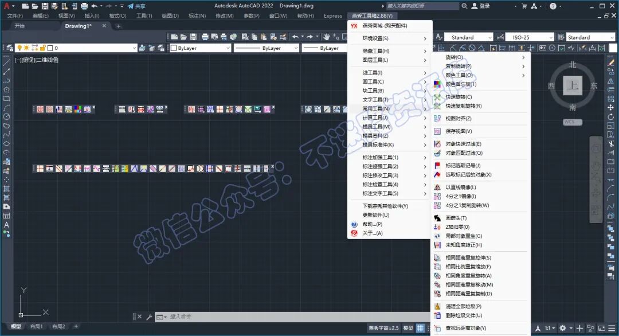619x336 pixels.
Task: Click the Plot printer icon in quick access toolbar
Action: (x=84, y=6)
